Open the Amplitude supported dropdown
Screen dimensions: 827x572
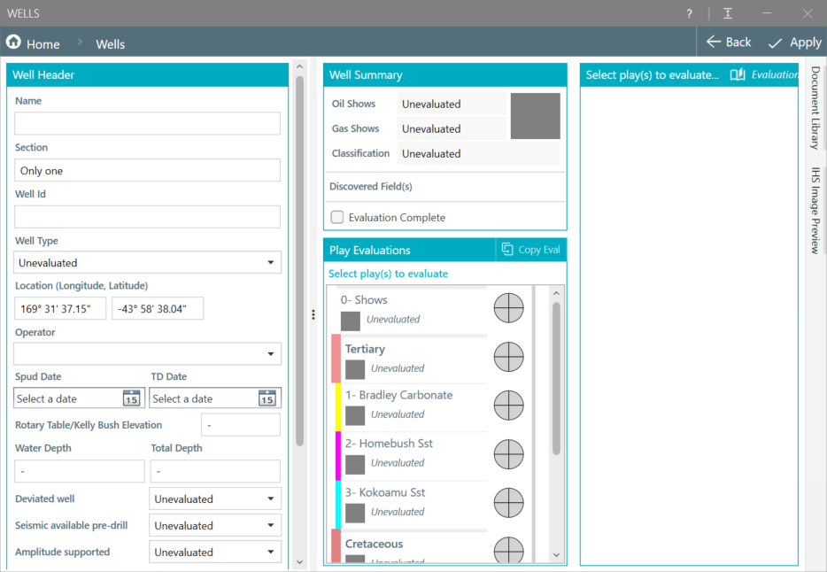pyautogui.click(x=215, y=552)
